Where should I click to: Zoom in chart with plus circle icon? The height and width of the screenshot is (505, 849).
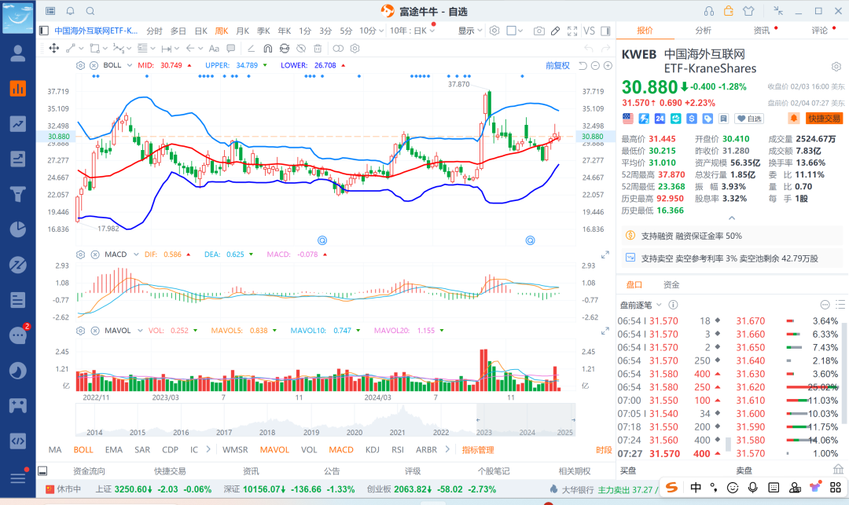coord(608,65)
